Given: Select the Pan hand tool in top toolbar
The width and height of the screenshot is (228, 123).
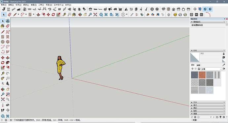Looking at the screenshot, I should pos(85,15).
